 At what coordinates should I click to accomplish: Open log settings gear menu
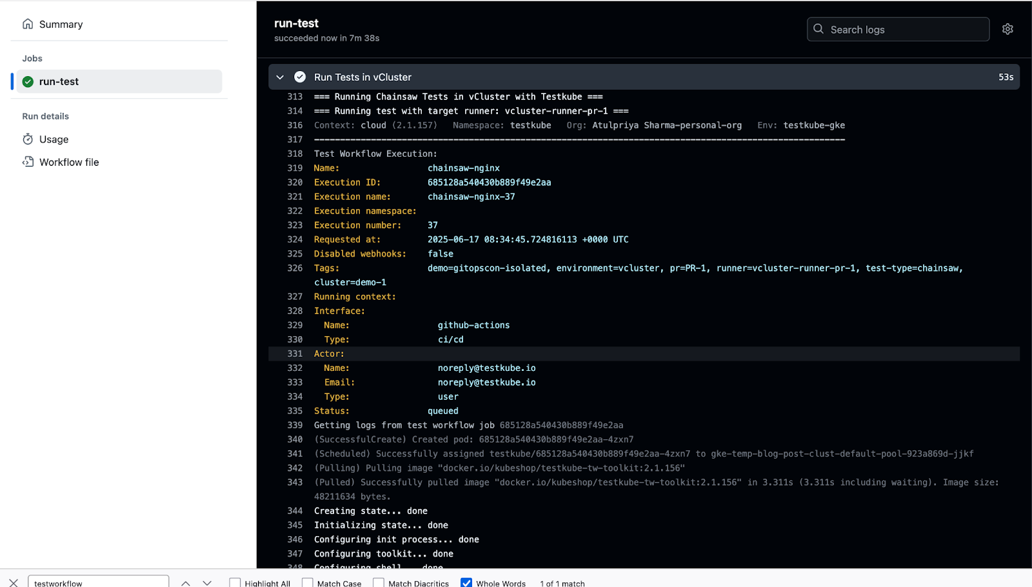(x=1007, y=29)
